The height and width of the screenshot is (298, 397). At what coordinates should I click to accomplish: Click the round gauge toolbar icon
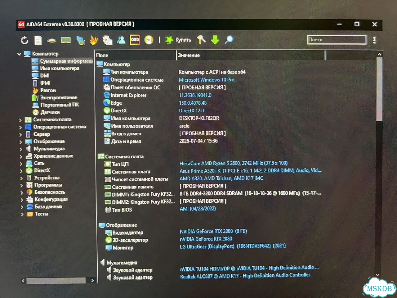point(149,40)
